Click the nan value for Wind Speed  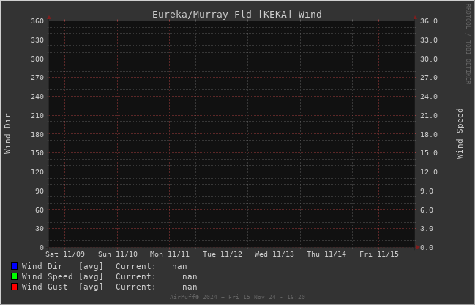click(190, 277)
